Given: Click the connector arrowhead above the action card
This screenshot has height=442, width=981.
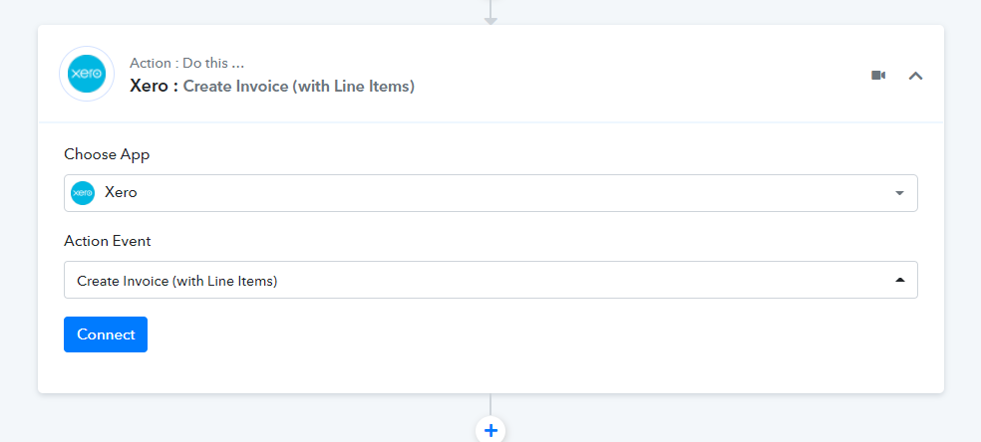Looking at the screenshot, I should click(490, 21).
